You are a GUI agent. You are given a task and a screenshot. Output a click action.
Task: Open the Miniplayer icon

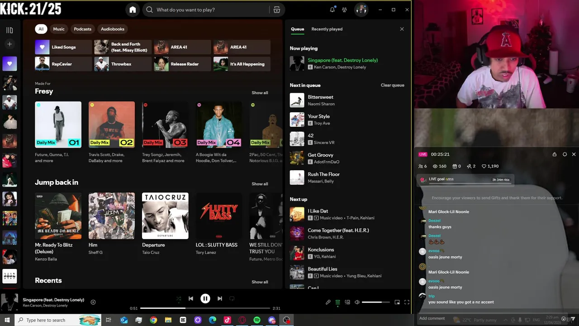click(397, 302)
